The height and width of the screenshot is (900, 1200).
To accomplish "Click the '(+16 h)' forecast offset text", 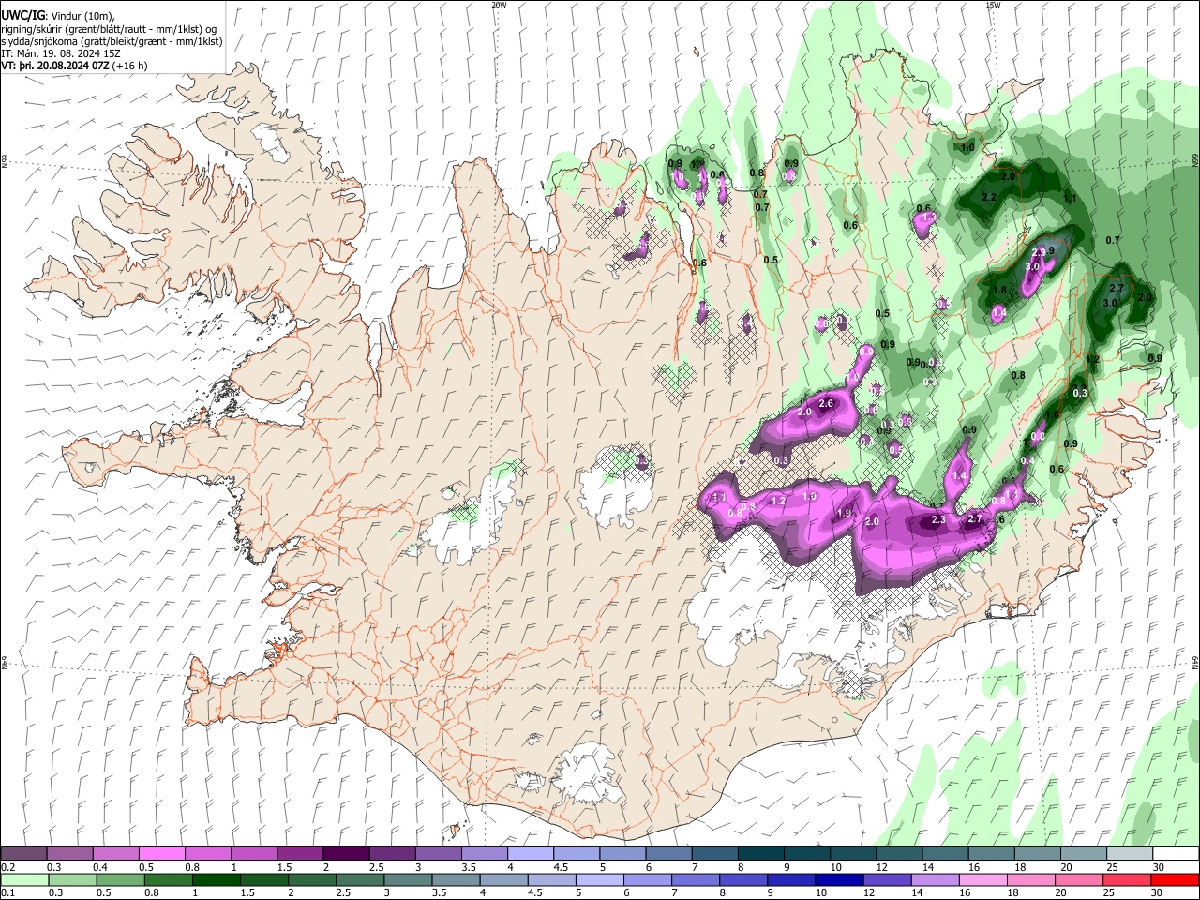I will 131,67.
